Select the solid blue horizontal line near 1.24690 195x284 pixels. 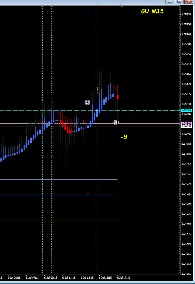click(x=59, y=179)
